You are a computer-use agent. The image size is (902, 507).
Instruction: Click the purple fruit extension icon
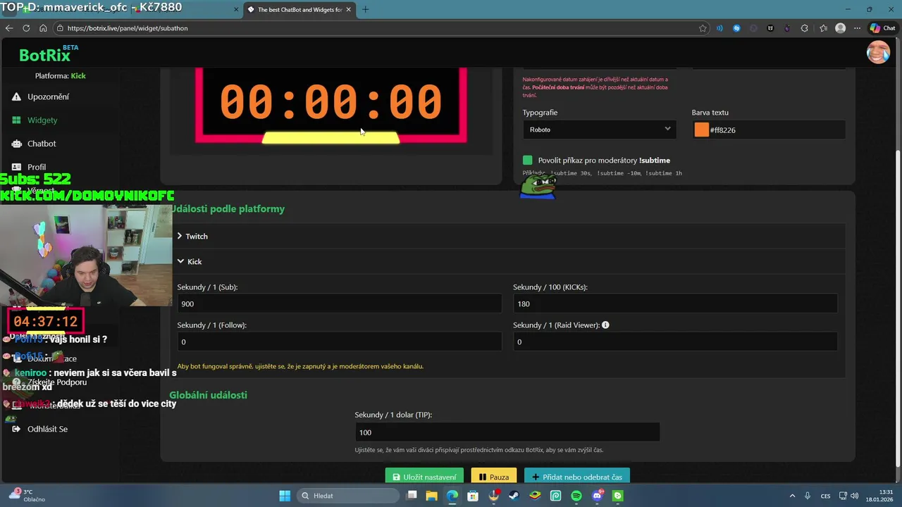pyautogui.click(x=787, y=28)
